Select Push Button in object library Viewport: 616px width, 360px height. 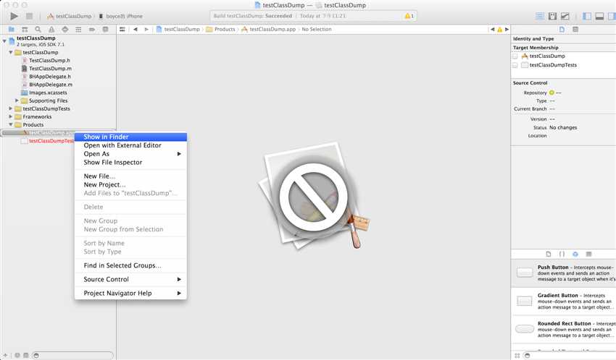tap(564, 273)
